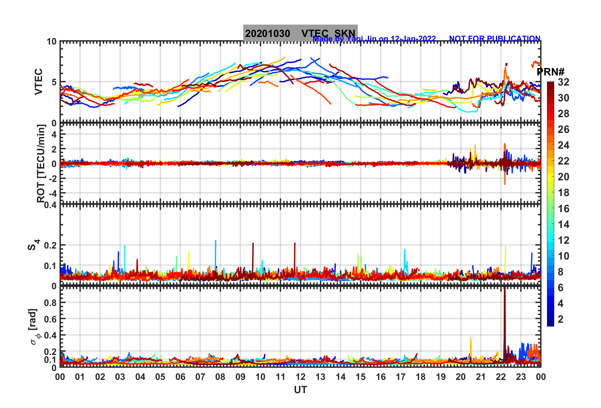Click the ROT axis tick label -2
The height and width of the screenshot is (408, 601).
(52, 178)
